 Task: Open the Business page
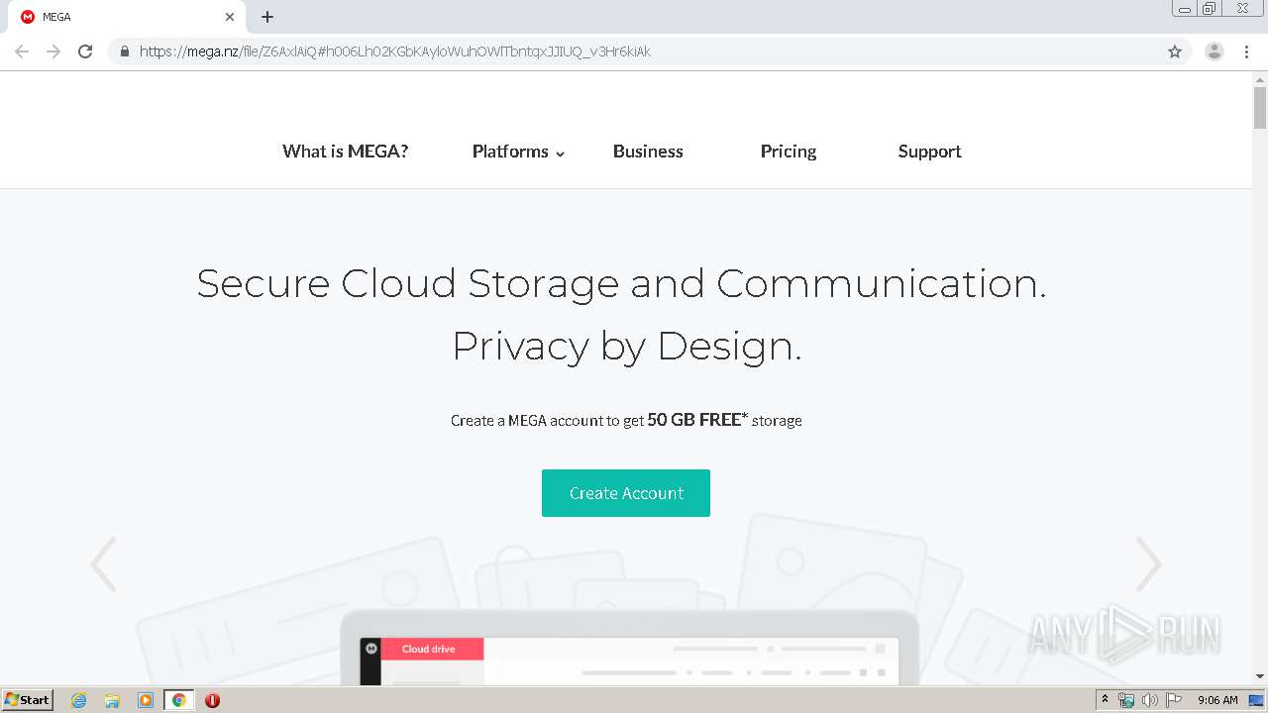coord(648,152)
